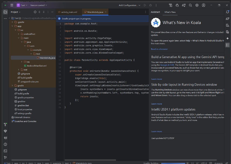Click Learn more under IntelliJ platform updates
Viewport: 231px width, 164px height.
(x=157, y=131)
